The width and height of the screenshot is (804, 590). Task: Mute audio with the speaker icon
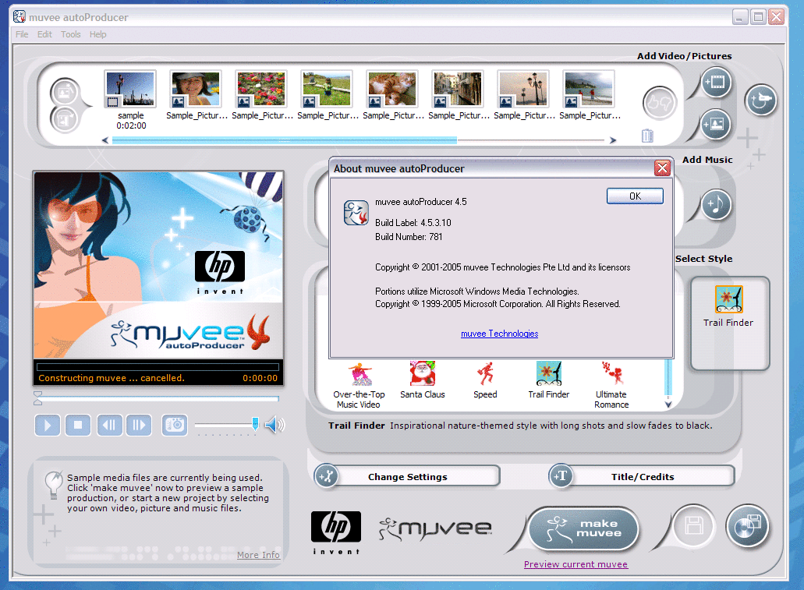point(274,425)
